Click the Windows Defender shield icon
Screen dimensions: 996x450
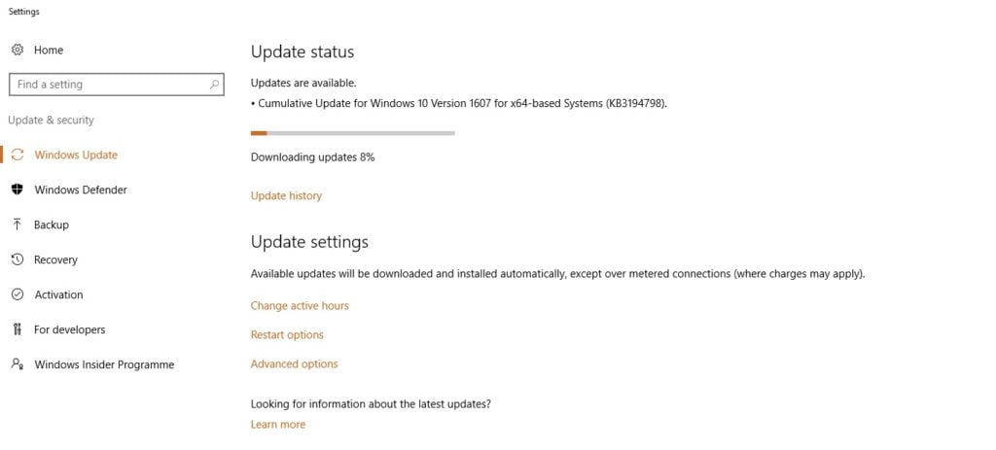[x=17, y=190]
